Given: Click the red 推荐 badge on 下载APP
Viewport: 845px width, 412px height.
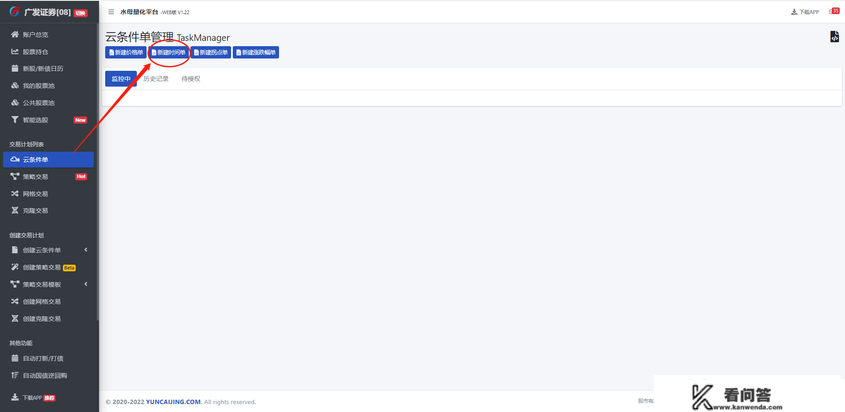Looking at the screenshot, I should [49, 398].
